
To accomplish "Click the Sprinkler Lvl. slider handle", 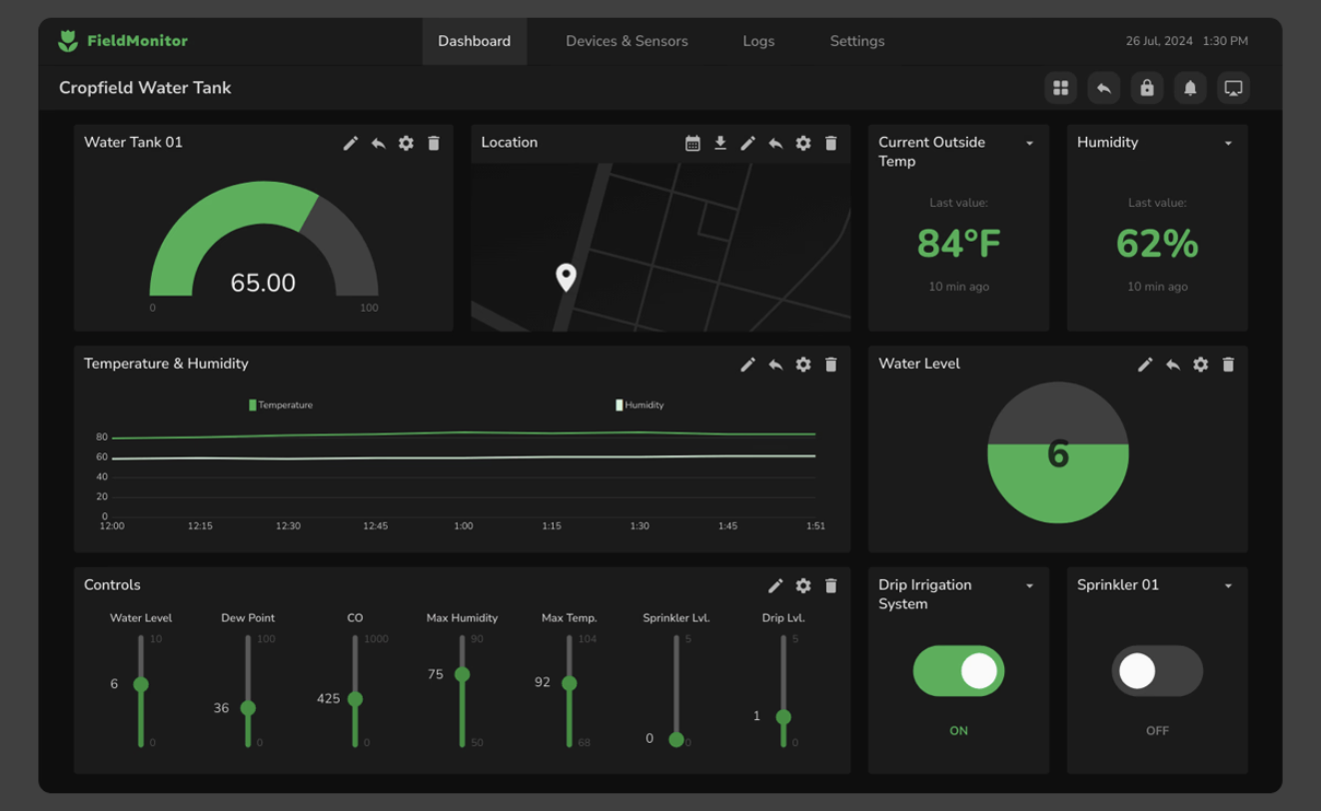I will 676,740.
